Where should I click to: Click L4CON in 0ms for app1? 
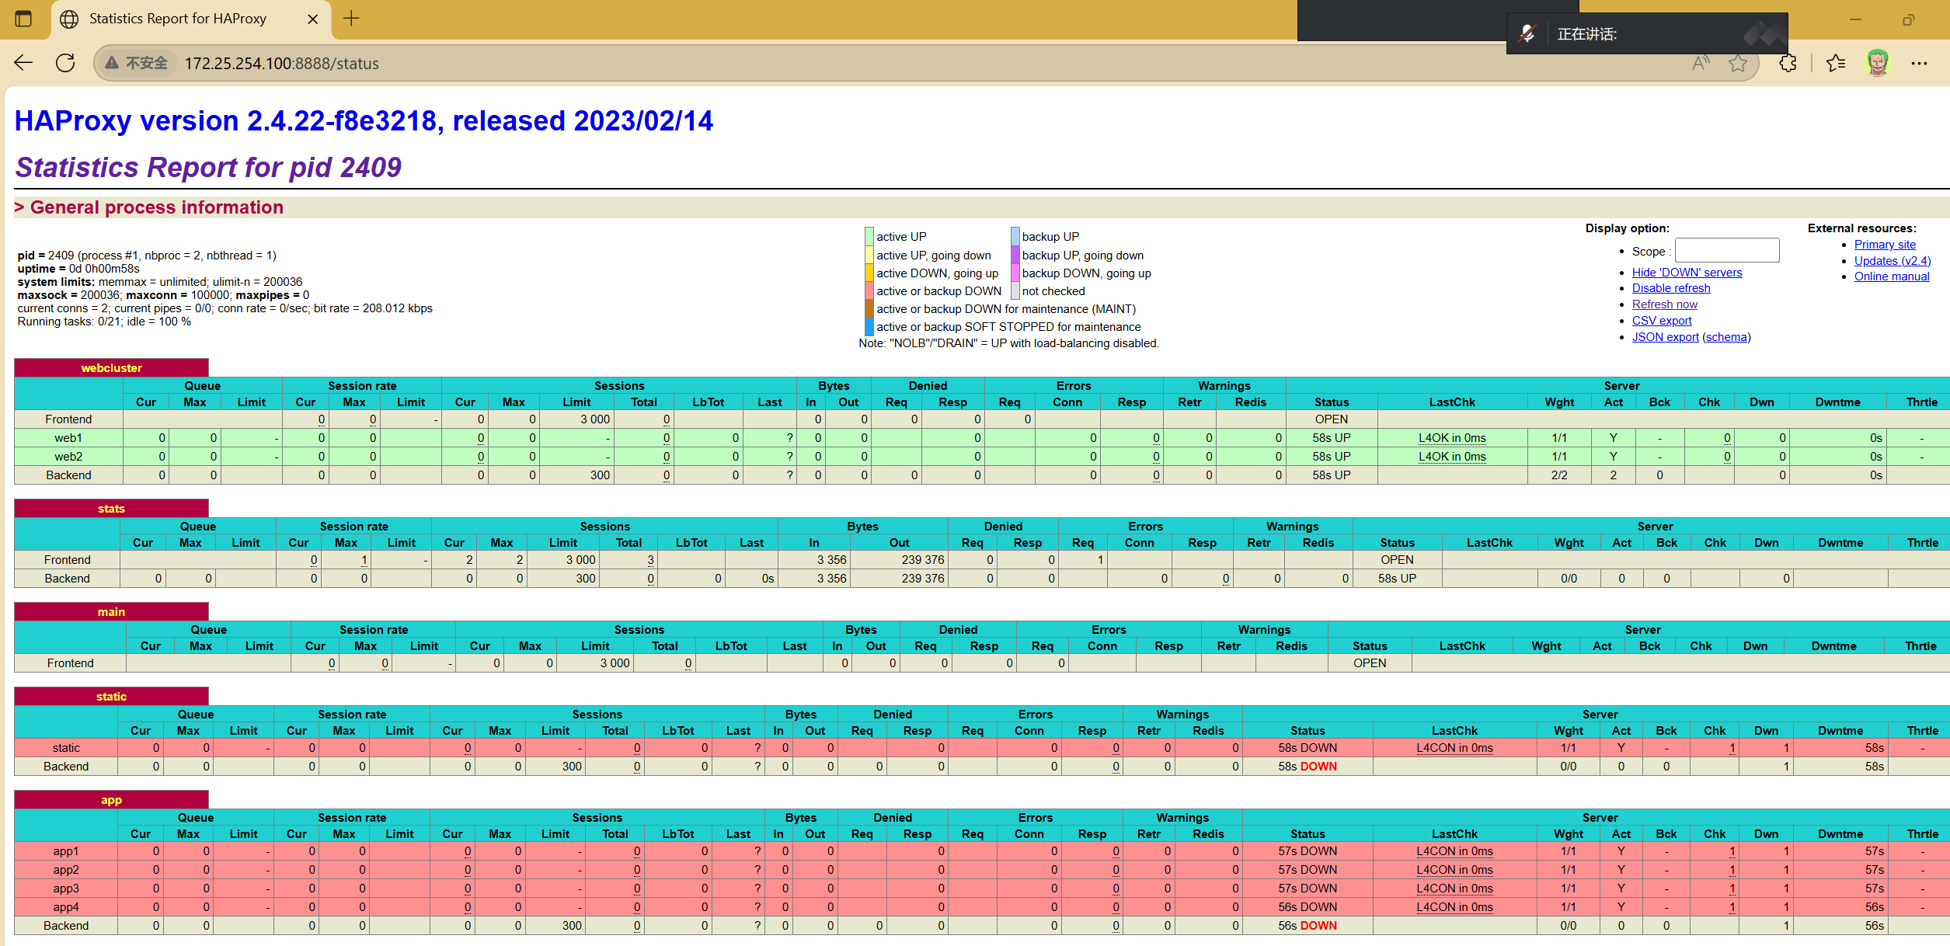tap(1454, 851)
